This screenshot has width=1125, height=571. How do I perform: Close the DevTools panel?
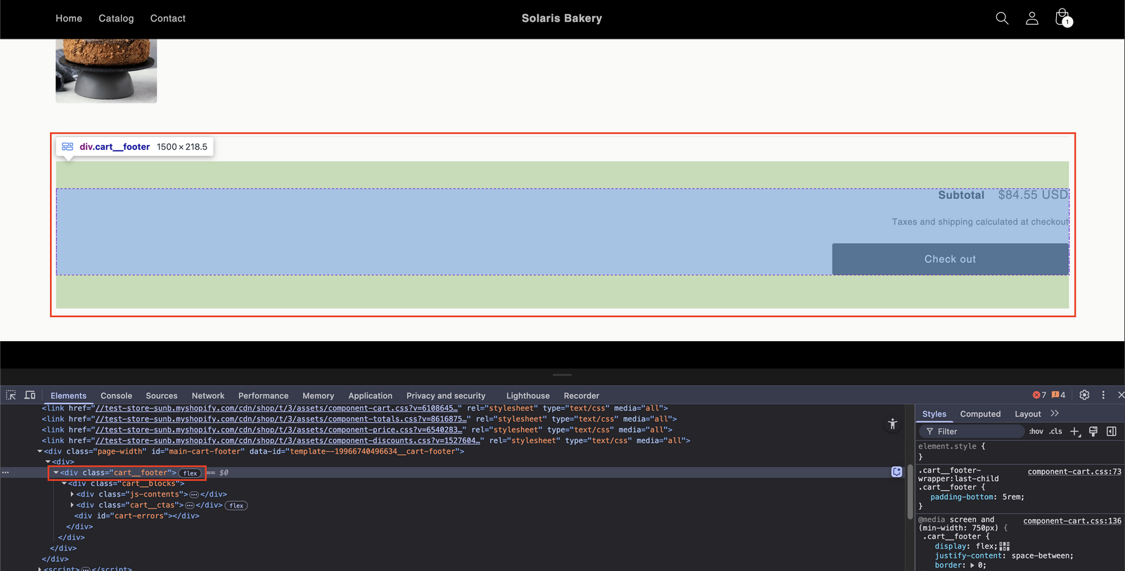click(1121, 395)
